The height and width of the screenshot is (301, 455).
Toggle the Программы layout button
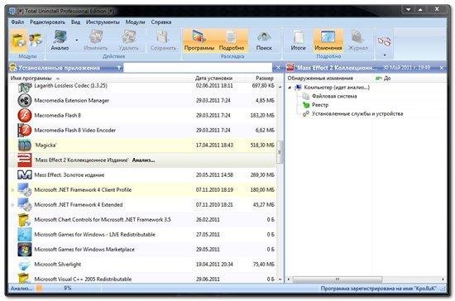[x=199, y=41]
